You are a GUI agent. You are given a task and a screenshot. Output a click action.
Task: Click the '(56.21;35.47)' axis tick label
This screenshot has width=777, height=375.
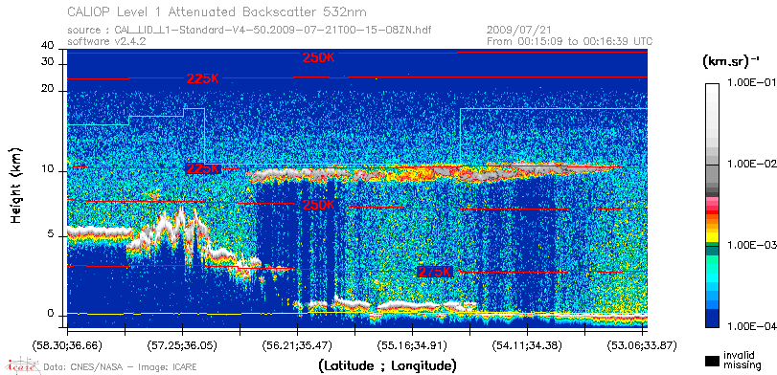pos(297,344)
